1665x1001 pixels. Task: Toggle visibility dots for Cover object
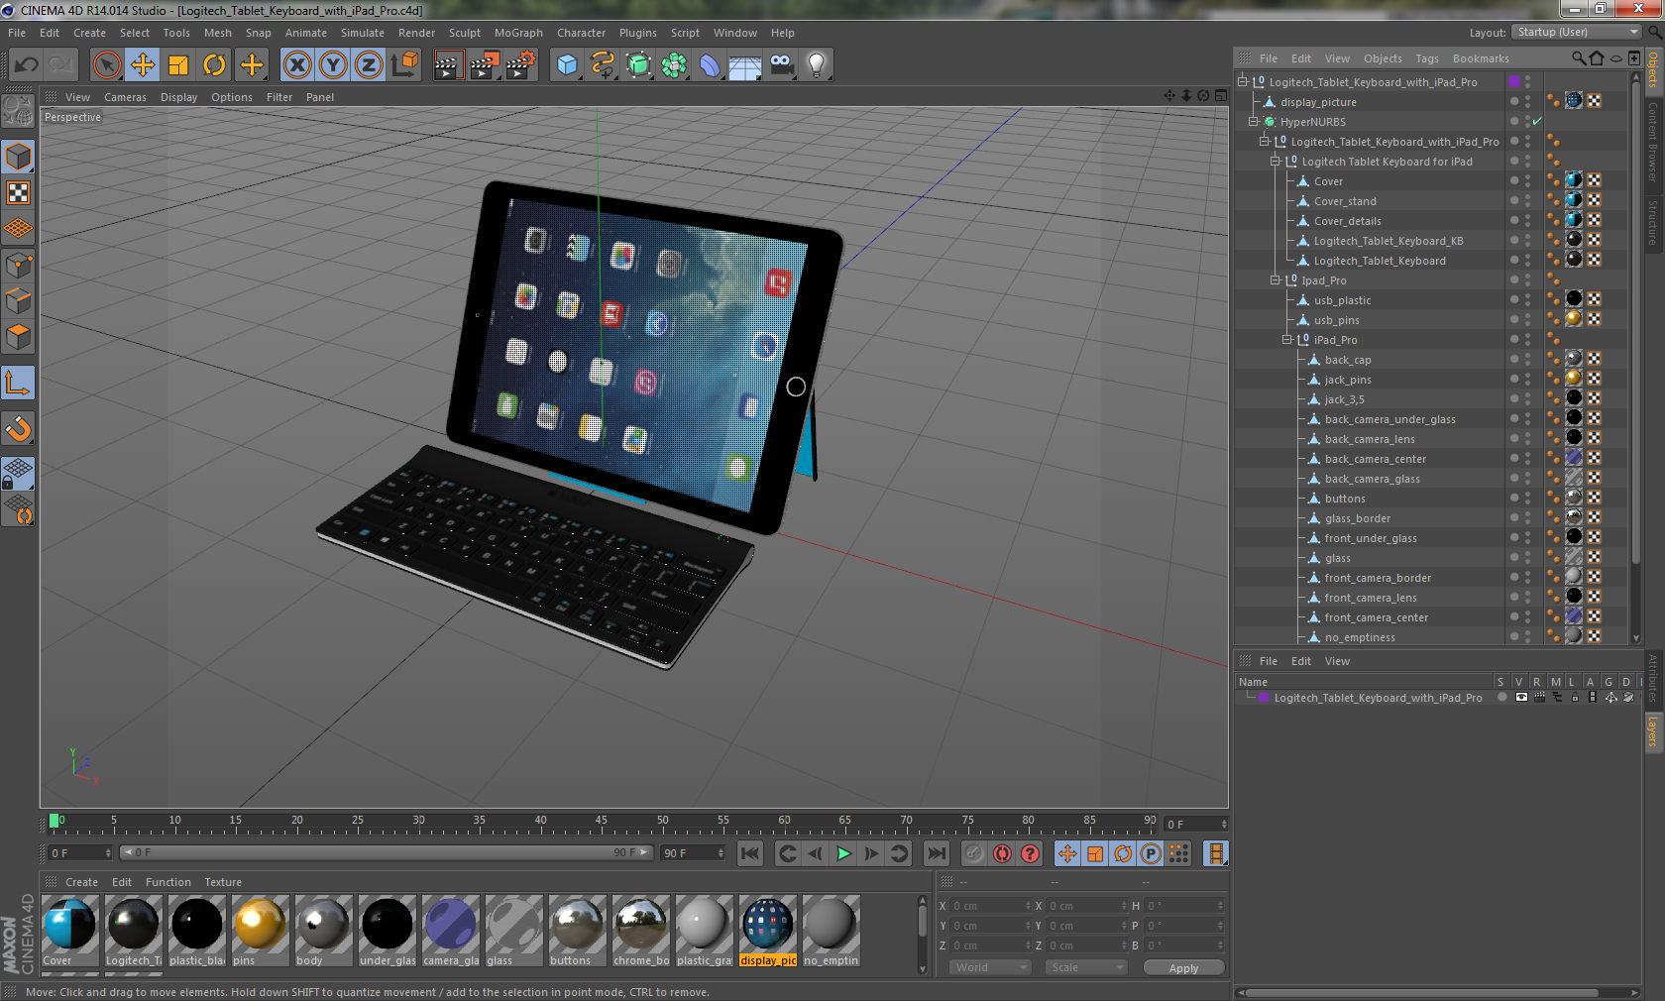[1527, 181]
